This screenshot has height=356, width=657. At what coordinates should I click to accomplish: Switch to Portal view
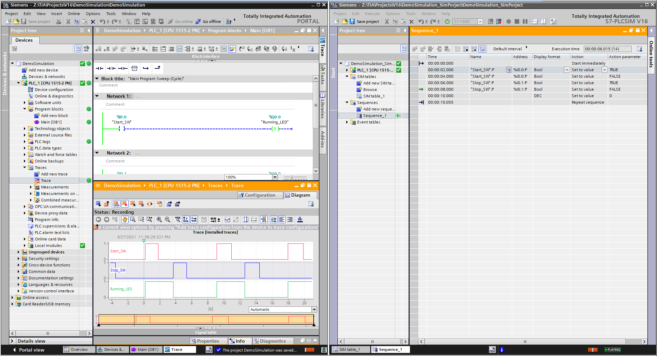(x=29, y=350)
